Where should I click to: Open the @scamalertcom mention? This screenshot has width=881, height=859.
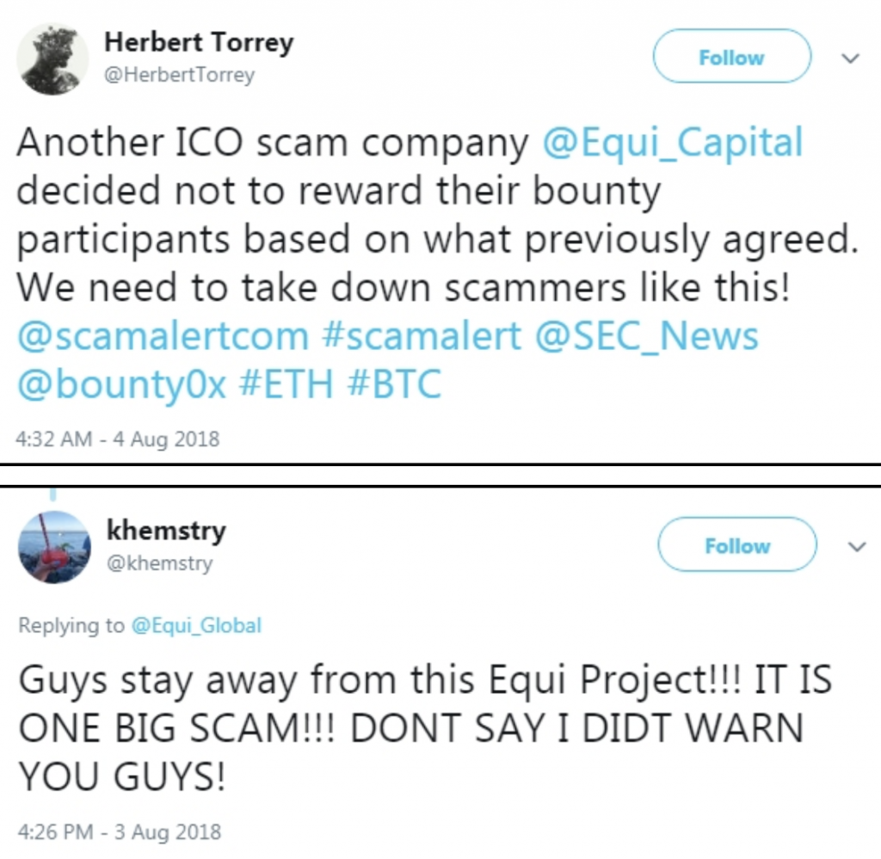tap(163, 336)
